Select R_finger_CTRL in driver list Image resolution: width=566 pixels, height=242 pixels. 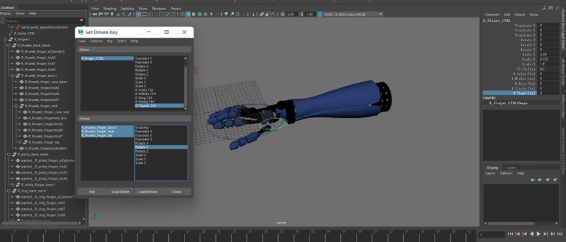point(107,58)
